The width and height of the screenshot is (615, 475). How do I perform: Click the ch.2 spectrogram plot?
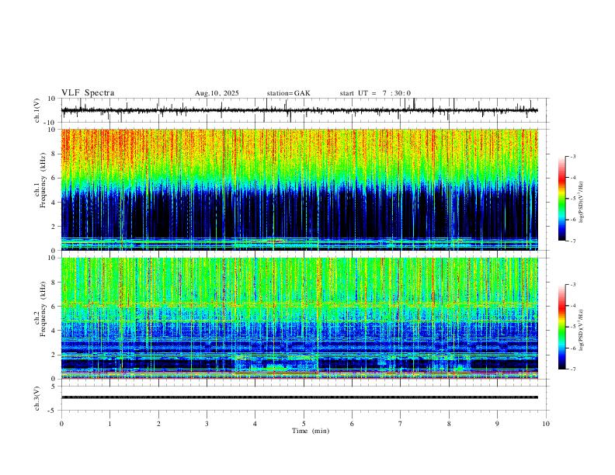click(x=299, y=318)
